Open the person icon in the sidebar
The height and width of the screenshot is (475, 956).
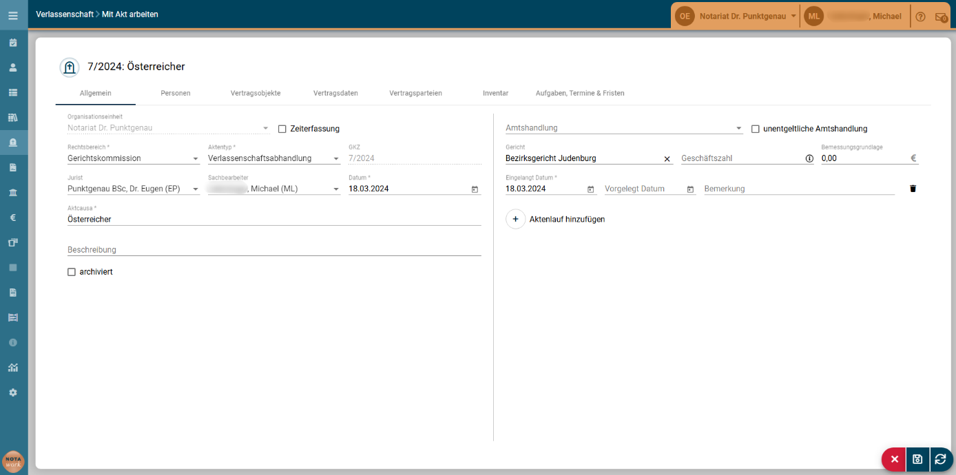(x=13, y=67)
